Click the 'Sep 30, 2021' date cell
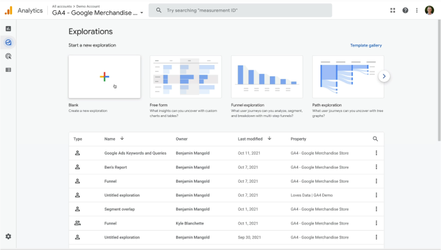441x250 pixels. pyautogui.click(x=249, y=237)
